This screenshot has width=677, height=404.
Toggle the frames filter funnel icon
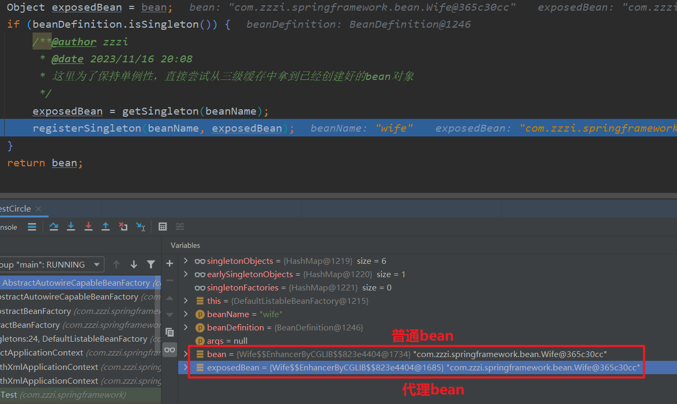pyautogui.click(x=151, y=264)
